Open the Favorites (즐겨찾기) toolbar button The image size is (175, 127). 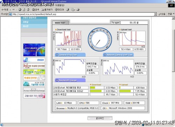point(47,9)
